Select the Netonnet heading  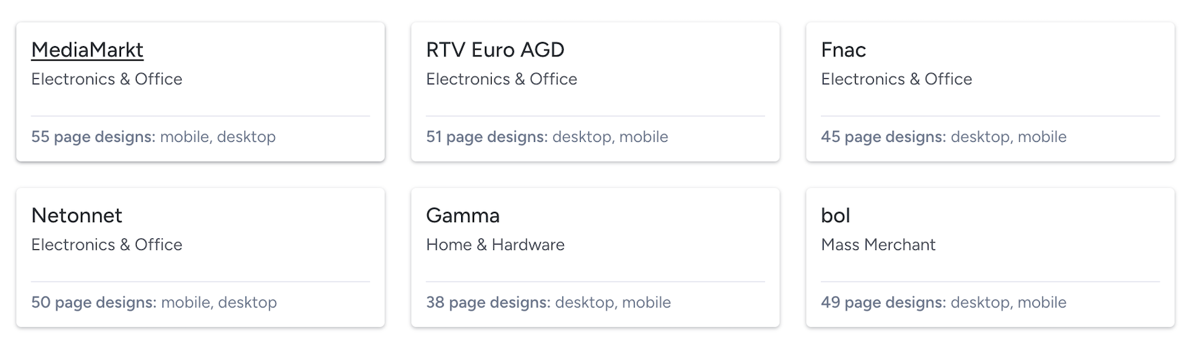coord(76,215)
